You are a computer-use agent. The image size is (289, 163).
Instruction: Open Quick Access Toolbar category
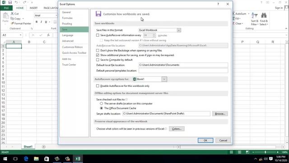click(x=74, y=53)
